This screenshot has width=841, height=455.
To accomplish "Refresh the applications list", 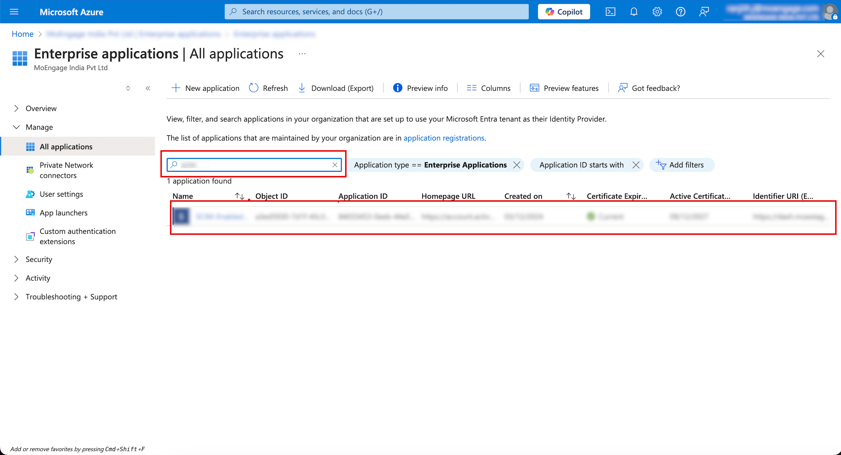I will click(268, 88).
